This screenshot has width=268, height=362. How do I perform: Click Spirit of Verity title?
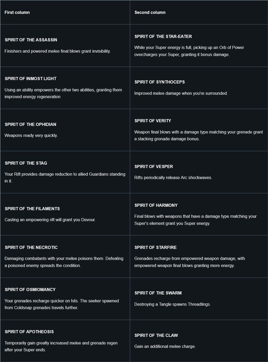(x=153, y=121)
